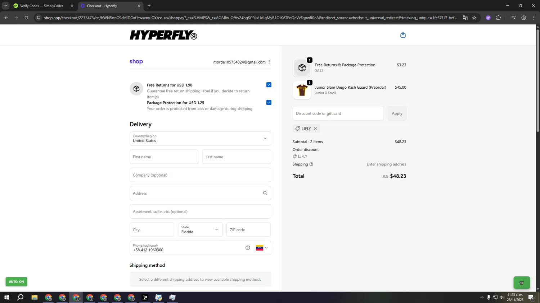Close the Verify Codes SimplyCodes tab

point(72,6)
